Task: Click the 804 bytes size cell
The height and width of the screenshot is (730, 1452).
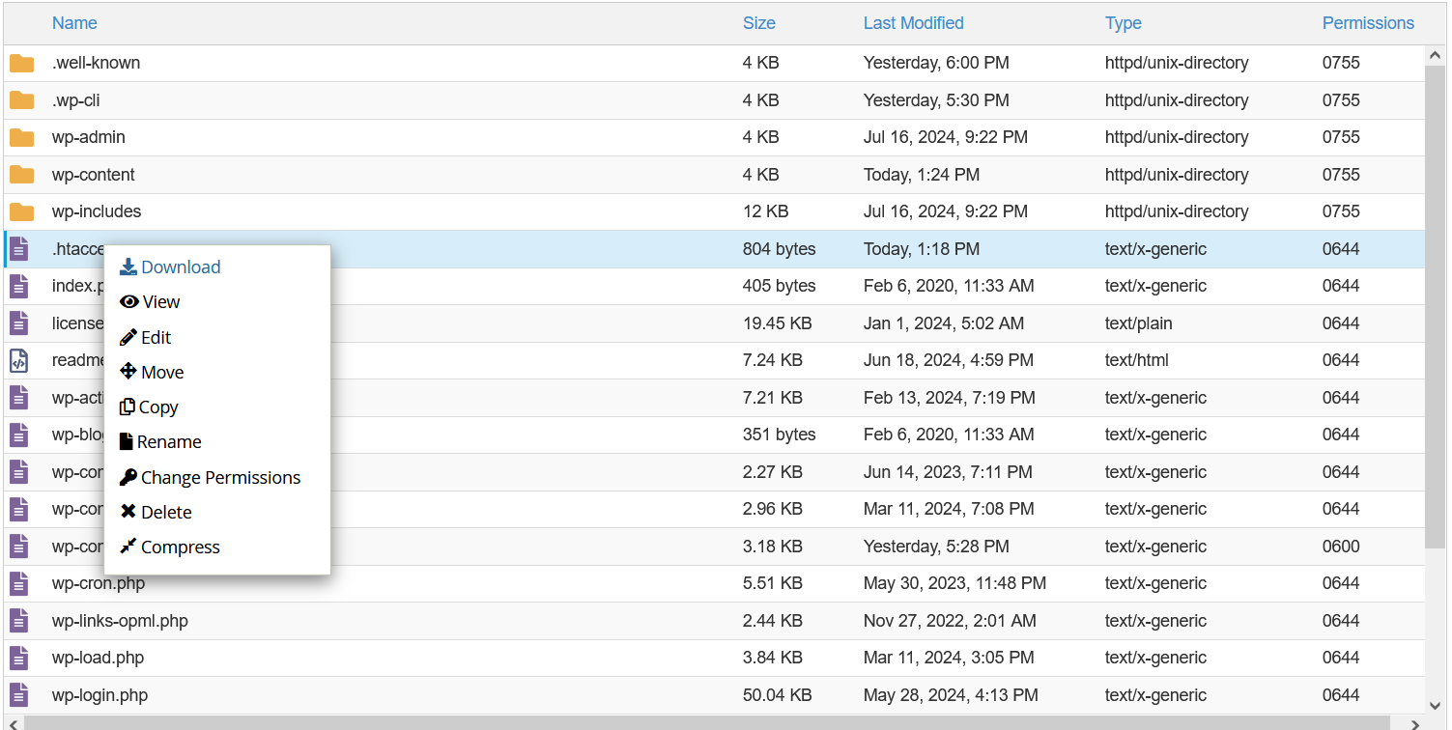Action: (x=780, y=249)
